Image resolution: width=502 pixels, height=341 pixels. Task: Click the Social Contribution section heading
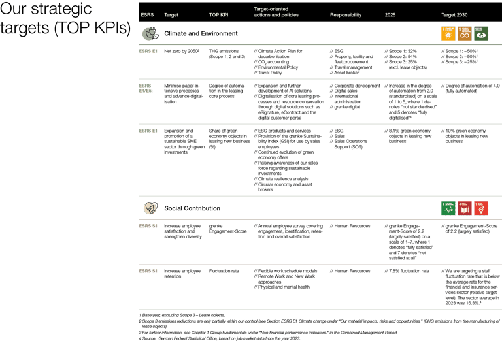pyautogui.click(x=192, y=209)
